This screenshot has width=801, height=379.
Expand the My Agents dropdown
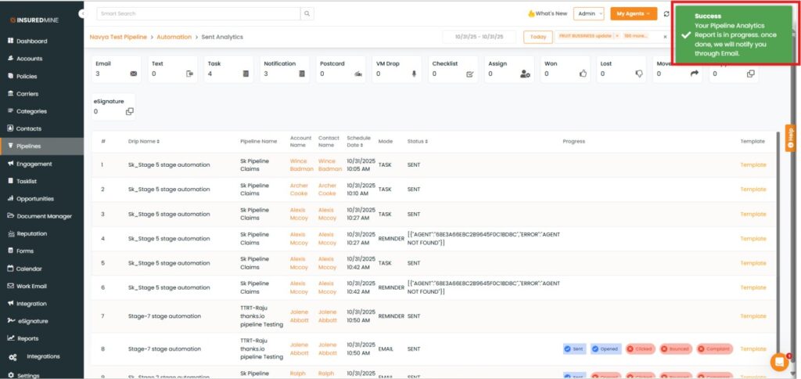click(633, 13)
